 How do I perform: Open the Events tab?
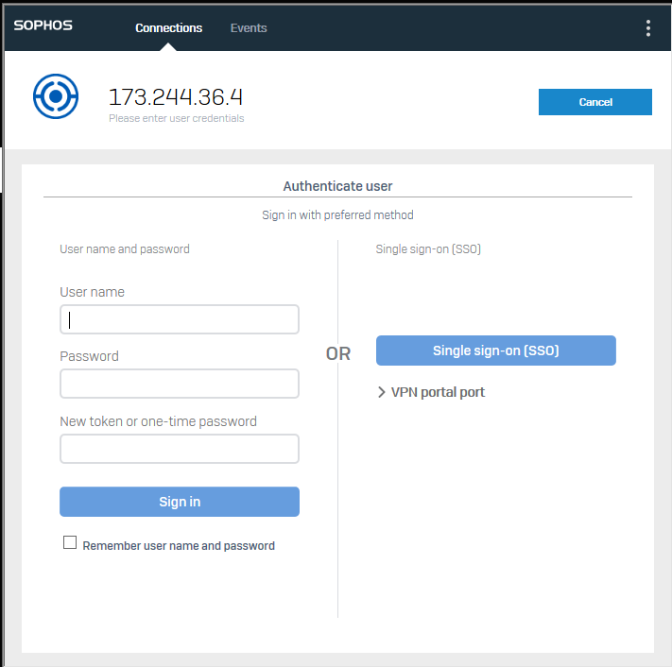click(249, 28)
